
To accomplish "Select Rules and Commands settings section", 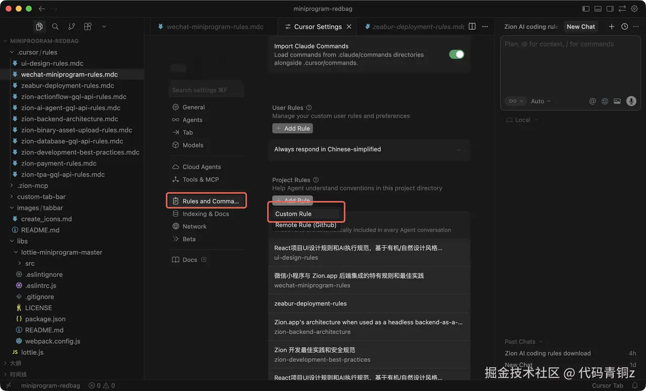I will click(206, 201).
